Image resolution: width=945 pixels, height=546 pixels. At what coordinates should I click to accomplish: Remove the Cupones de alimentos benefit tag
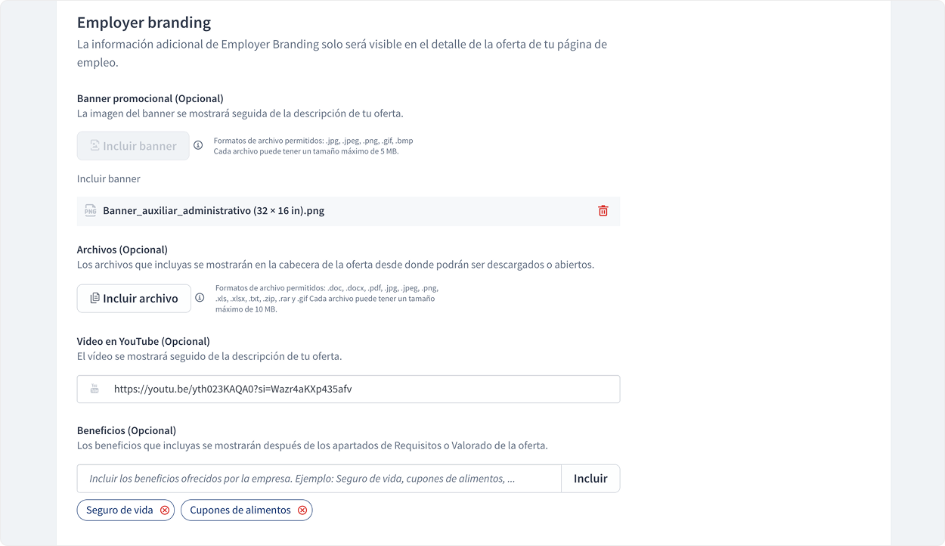(x=302, y=510)
